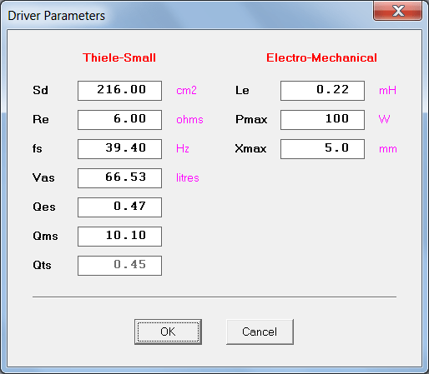Select the Xmax field showing 5.0

pos(322,149)
